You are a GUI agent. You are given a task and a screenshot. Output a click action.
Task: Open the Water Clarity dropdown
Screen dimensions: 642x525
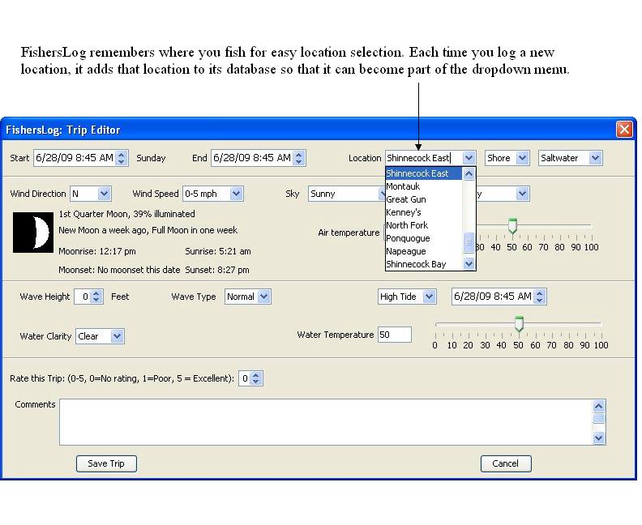(118, 336)
